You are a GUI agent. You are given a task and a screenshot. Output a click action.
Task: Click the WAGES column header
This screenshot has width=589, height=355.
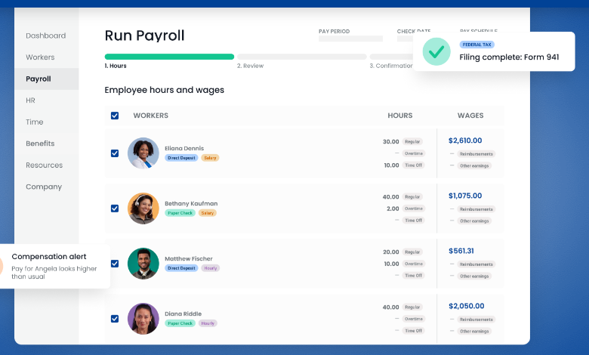470,116
